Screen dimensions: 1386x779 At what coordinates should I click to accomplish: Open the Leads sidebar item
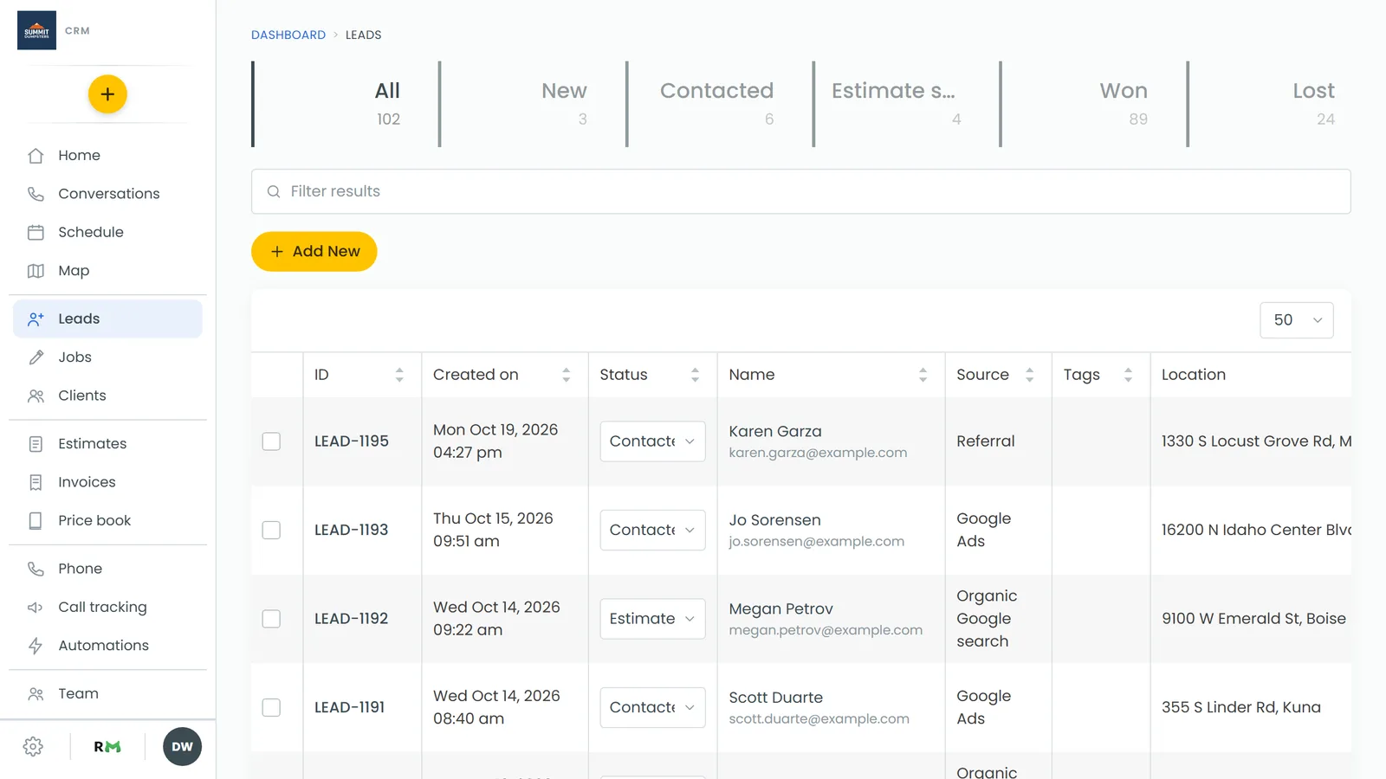point(107,319)
